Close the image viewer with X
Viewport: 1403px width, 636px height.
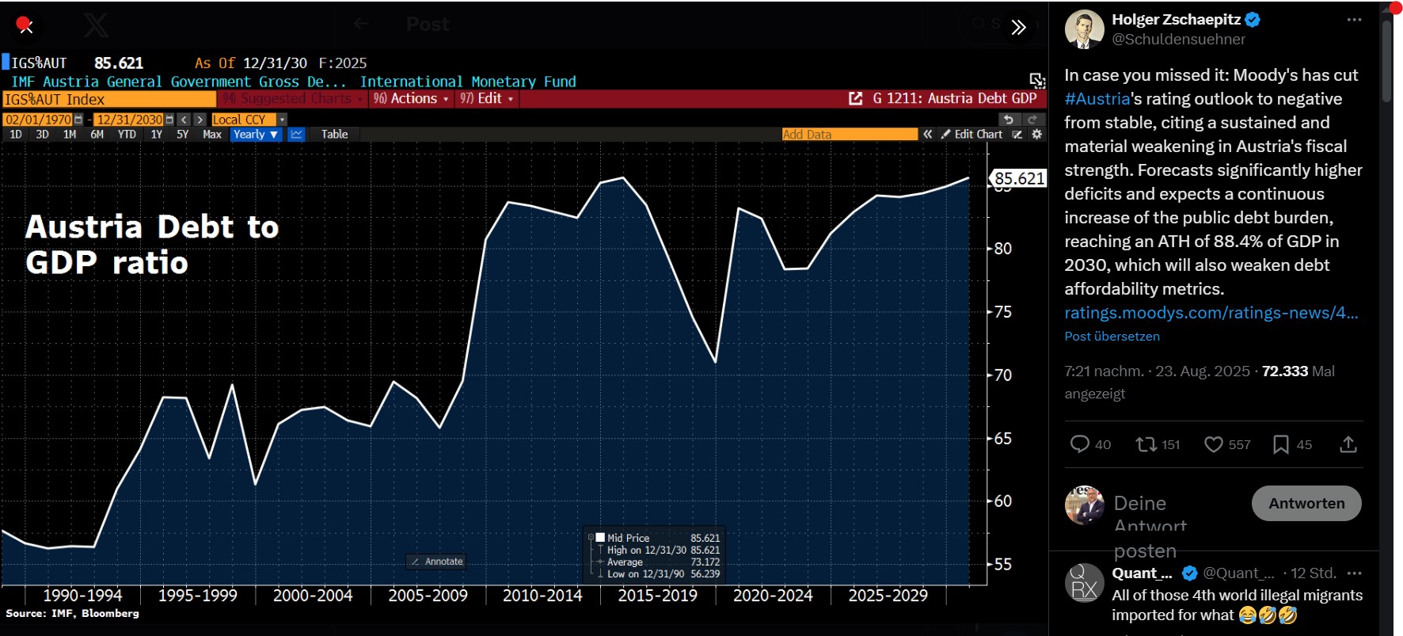(25, 26)
